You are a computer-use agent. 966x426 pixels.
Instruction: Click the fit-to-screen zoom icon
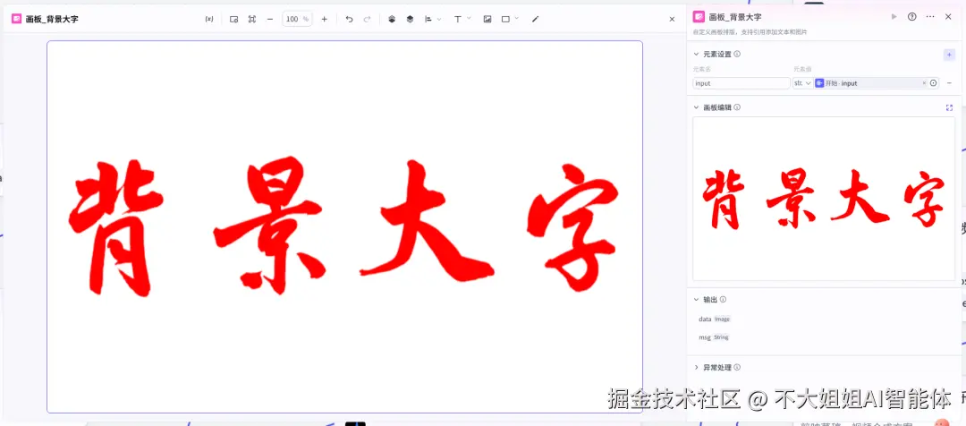pyautogui.click(x=252, y=19)
